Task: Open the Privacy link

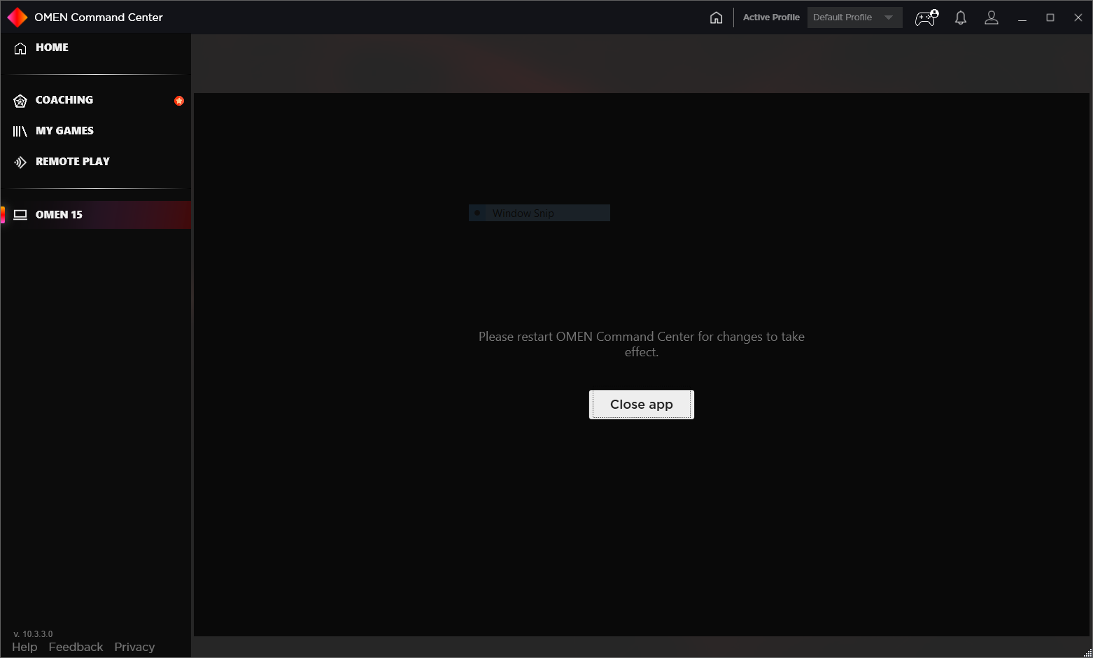Action: (x=134, y=647)
